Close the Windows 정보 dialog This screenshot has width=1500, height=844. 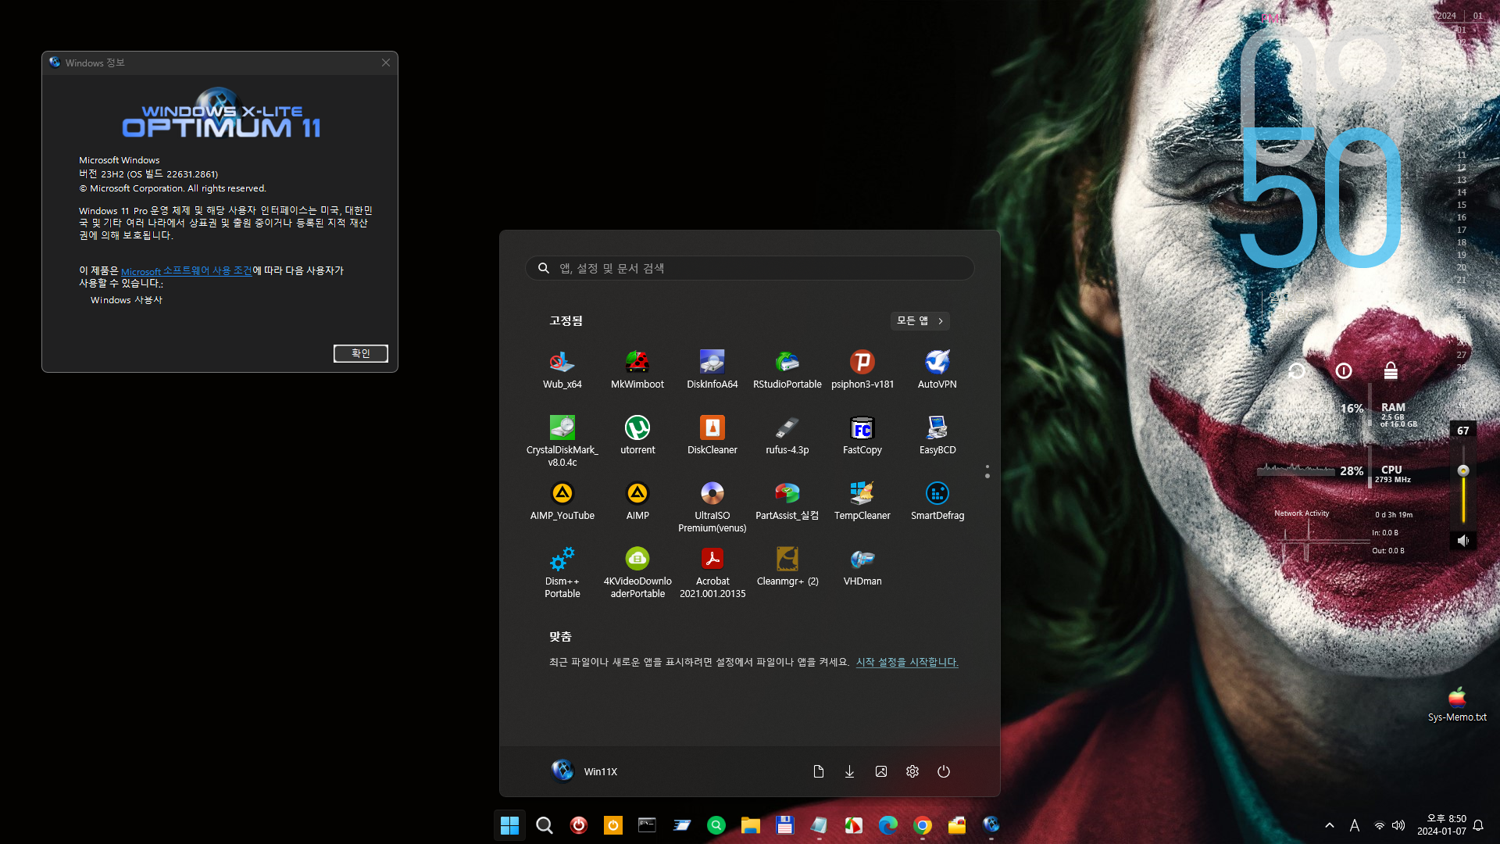(x=386, y=63)
